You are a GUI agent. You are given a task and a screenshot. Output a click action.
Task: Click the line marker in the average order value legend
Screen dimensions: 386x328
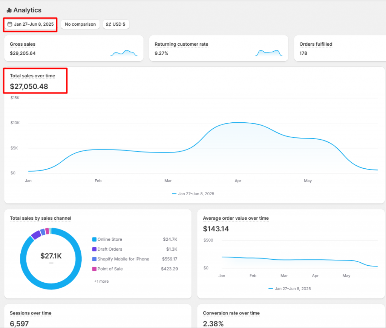(271, 289)
